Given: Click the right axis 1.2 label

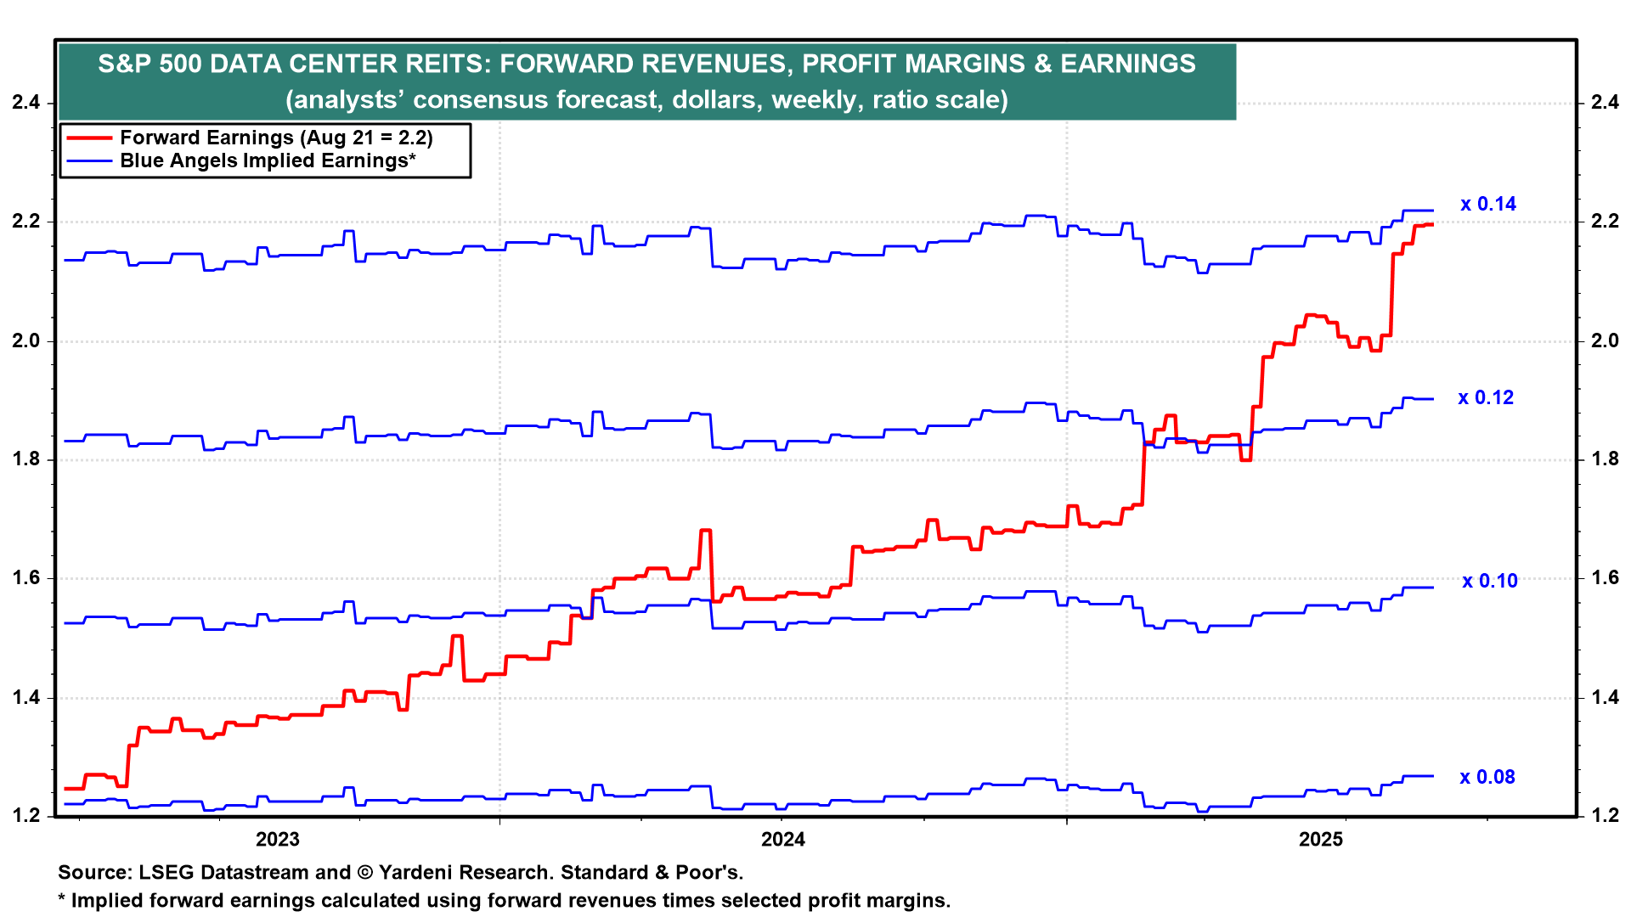Looking at the screenshot, I should click(x=1605, y=815).
